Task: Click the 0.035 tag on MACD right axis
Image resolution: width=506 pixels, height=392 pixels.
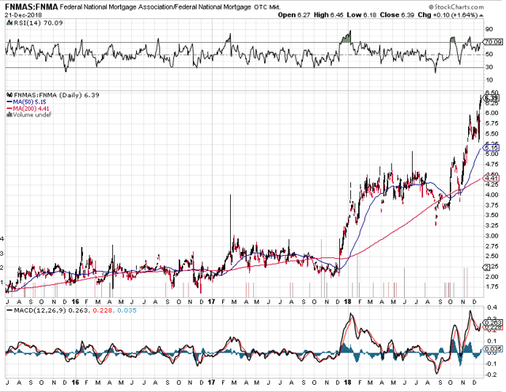Action: [493, 348]
